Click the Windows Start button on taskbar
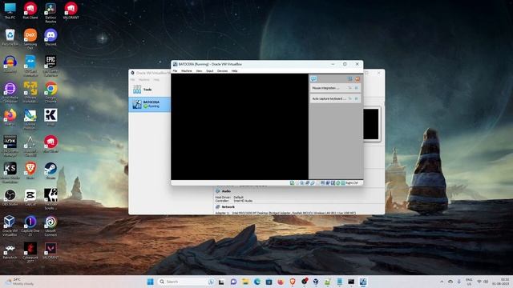This screenshot has width=513, height=288. [151, 282]
